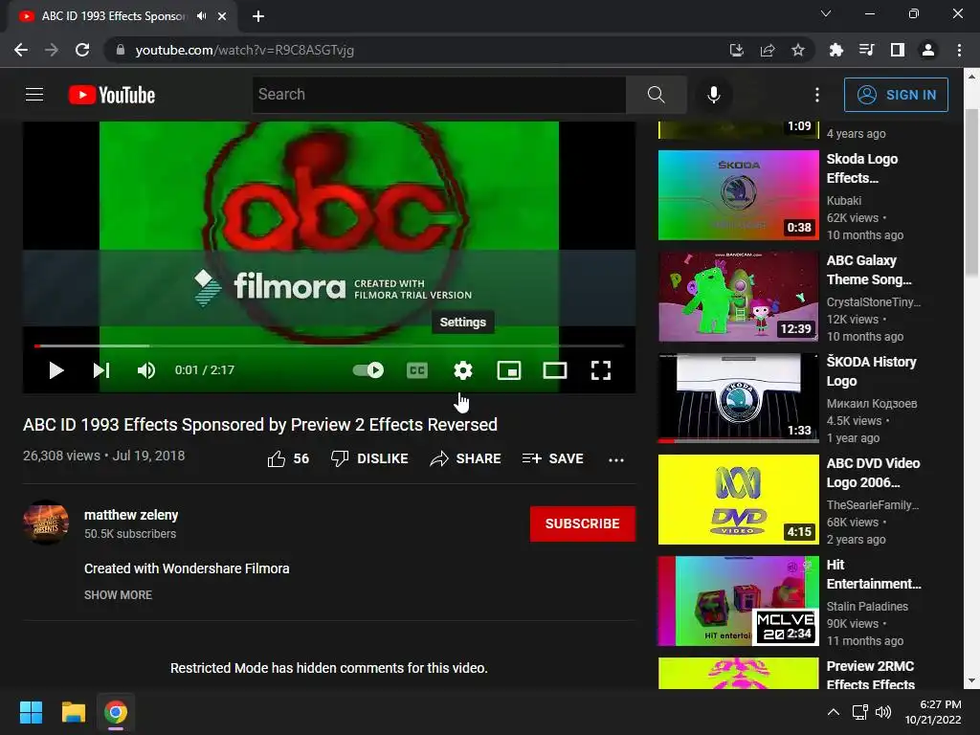The height and width of the screenshot is (735, 980).
Task: Subscribe to matthew zeleny
Action: point(583,523)
